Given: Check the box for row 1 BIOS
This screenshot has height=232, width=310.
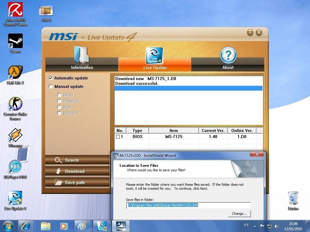Looking at the screenshot, I should pos(118,137).
